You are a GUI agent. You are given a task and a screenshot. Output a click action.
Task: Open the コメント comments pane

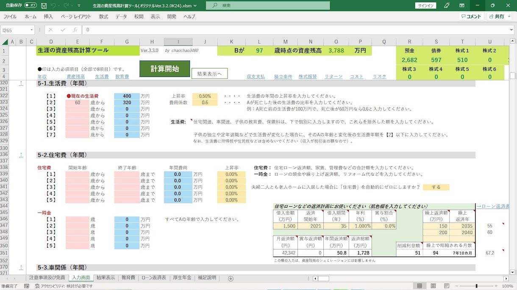[x=471, y=16]
